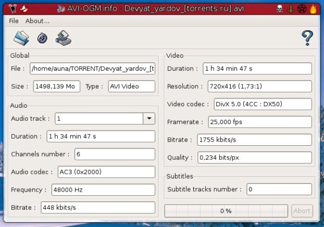
Task: Click the Audio track combo box value 1
Action: [99, 119]
